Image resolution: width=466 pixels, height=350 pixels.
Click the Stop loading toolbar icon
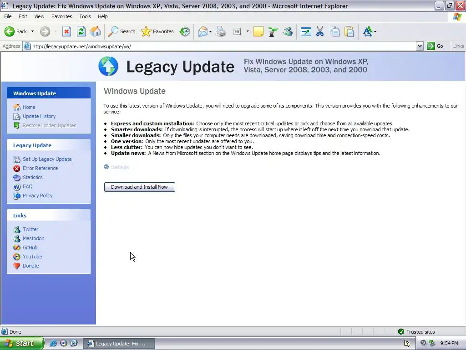(66, 31)
